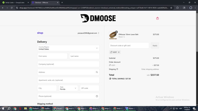The width and height of the screenshot is (198, 111).
Task: Open the notification center icon
Action: point(194,109)
